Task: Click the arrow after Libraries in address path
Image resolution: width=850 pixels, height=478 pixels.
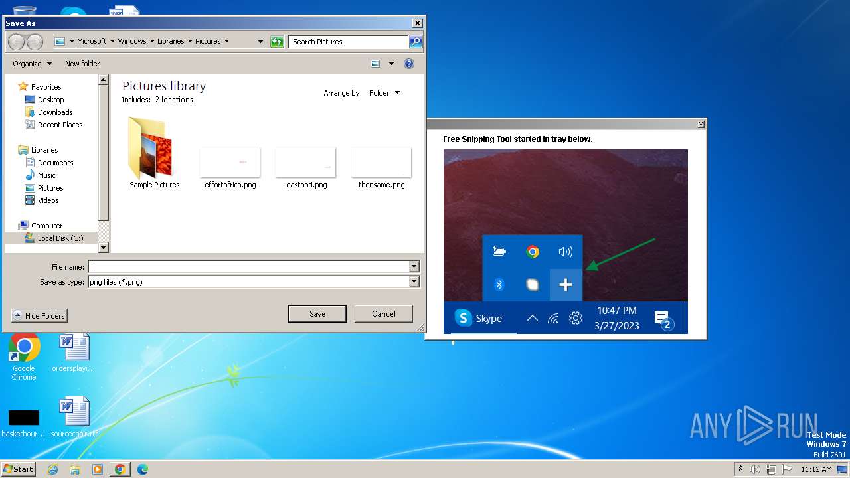Action: [x=190, y=41]
